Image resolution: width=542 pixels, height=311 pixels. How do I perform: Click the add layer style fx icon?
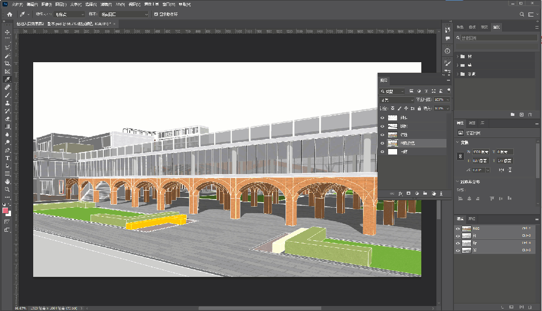[401, 193]
